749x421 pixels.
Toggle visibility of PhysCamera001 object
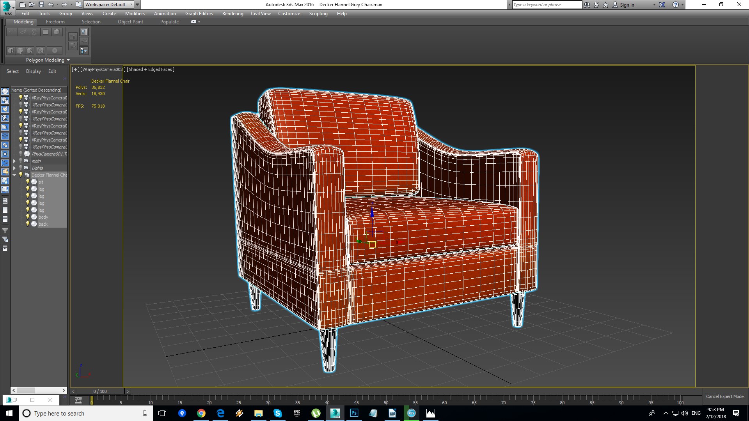click(x=21, y=154)
